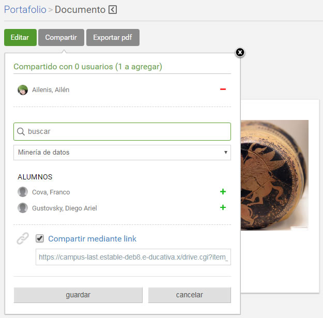Screen dimensions: 323x318
Task: Click Ailenis, Ailén avatar picture
Action: coord(23,90)
